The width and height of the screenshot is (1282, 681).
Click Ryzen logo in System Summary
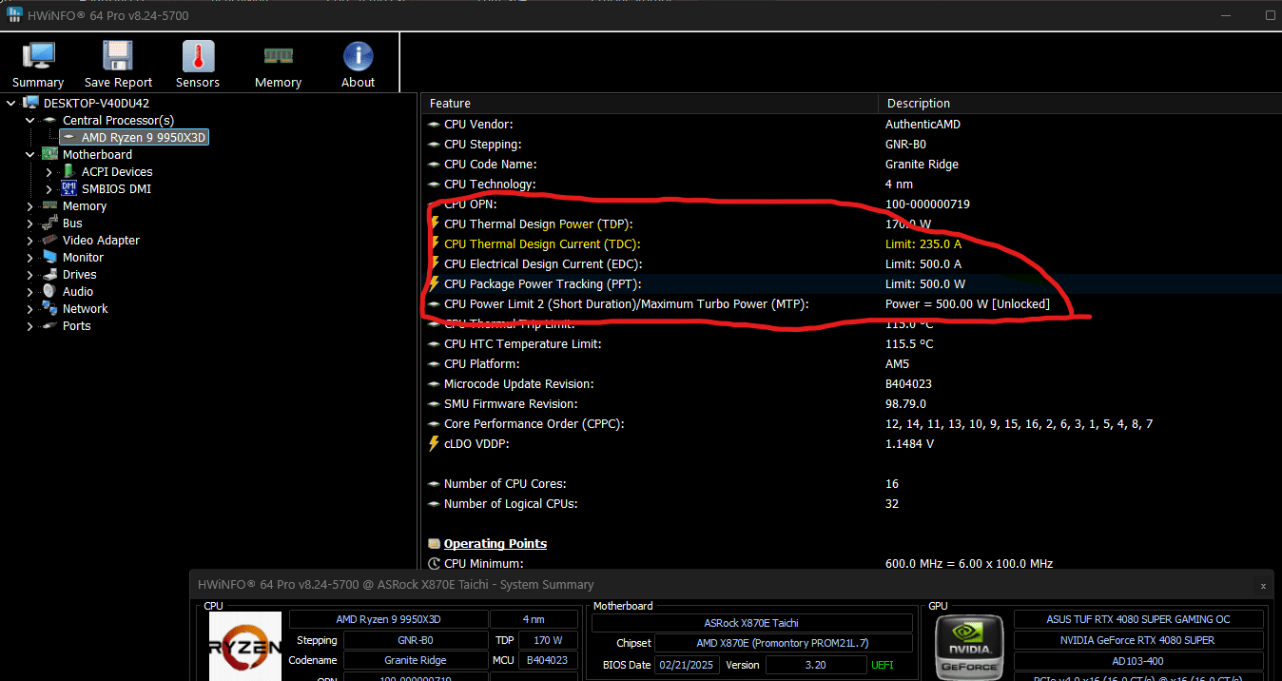[x=245, y=647]
